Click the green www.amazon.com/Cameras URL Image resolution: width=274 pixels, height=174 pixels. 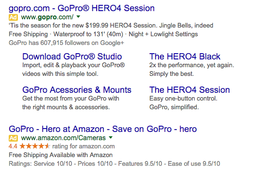tap(63, 138)
